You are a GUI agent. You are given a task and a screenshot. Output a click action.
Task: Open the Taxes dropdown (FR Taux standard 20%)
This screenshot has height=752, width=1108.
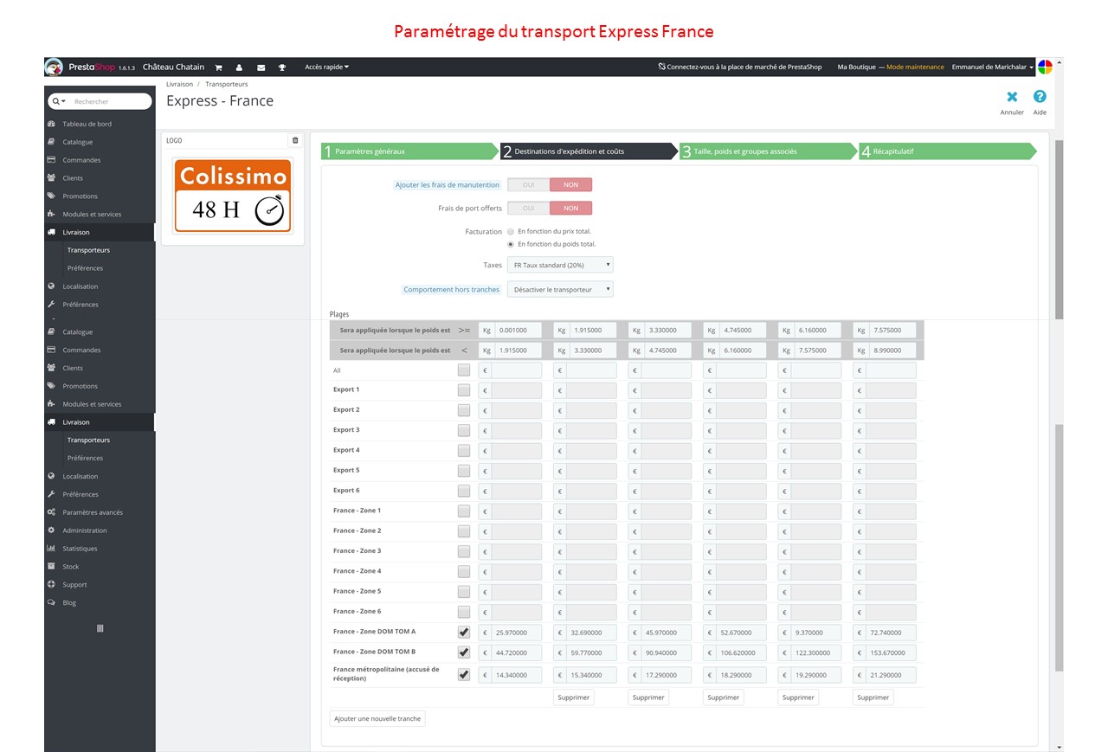pyautogui.click(x=560, y=265)
